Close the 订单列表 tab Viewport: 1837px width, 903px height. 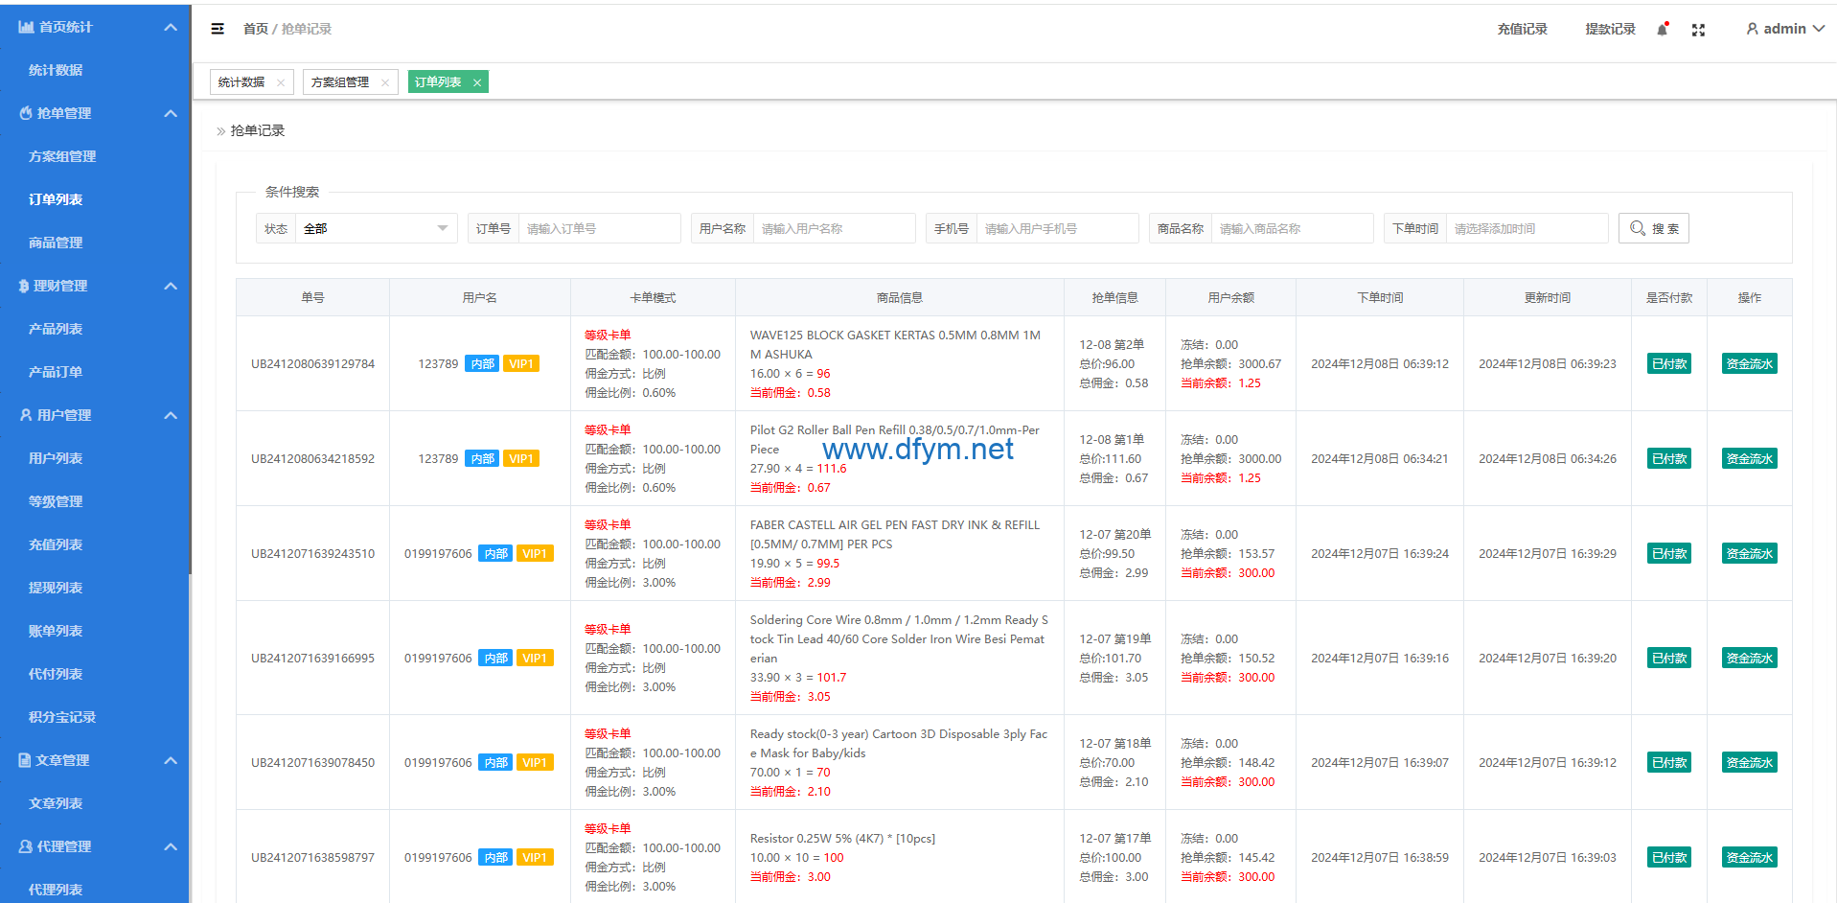tap(477, 82)
